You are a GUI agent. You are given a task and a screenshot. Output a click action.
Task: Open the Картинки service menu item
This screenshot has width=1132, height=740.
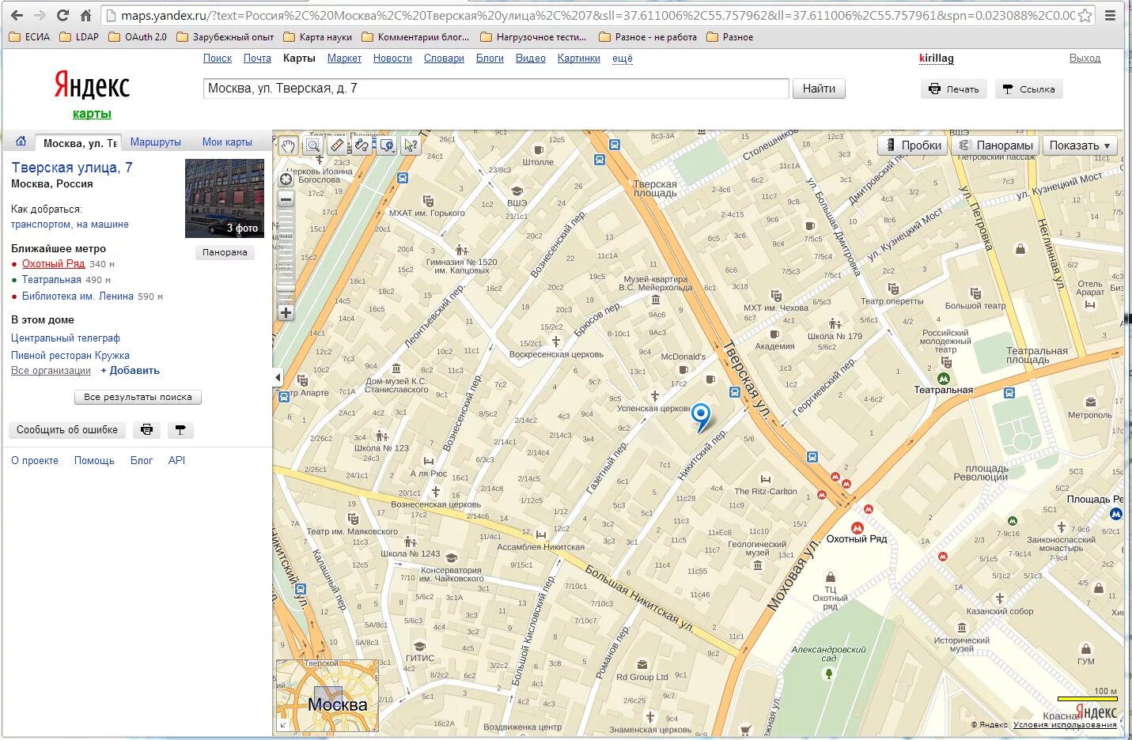(x=579, y=59)
